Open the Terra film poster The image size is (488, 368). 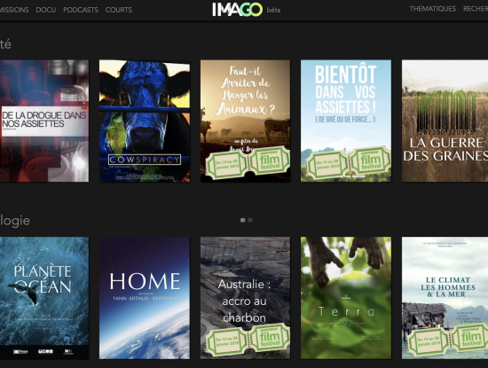pos(346,298)
